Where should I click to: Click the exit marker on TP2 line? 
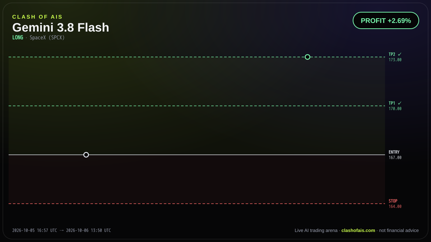(307, 57)
